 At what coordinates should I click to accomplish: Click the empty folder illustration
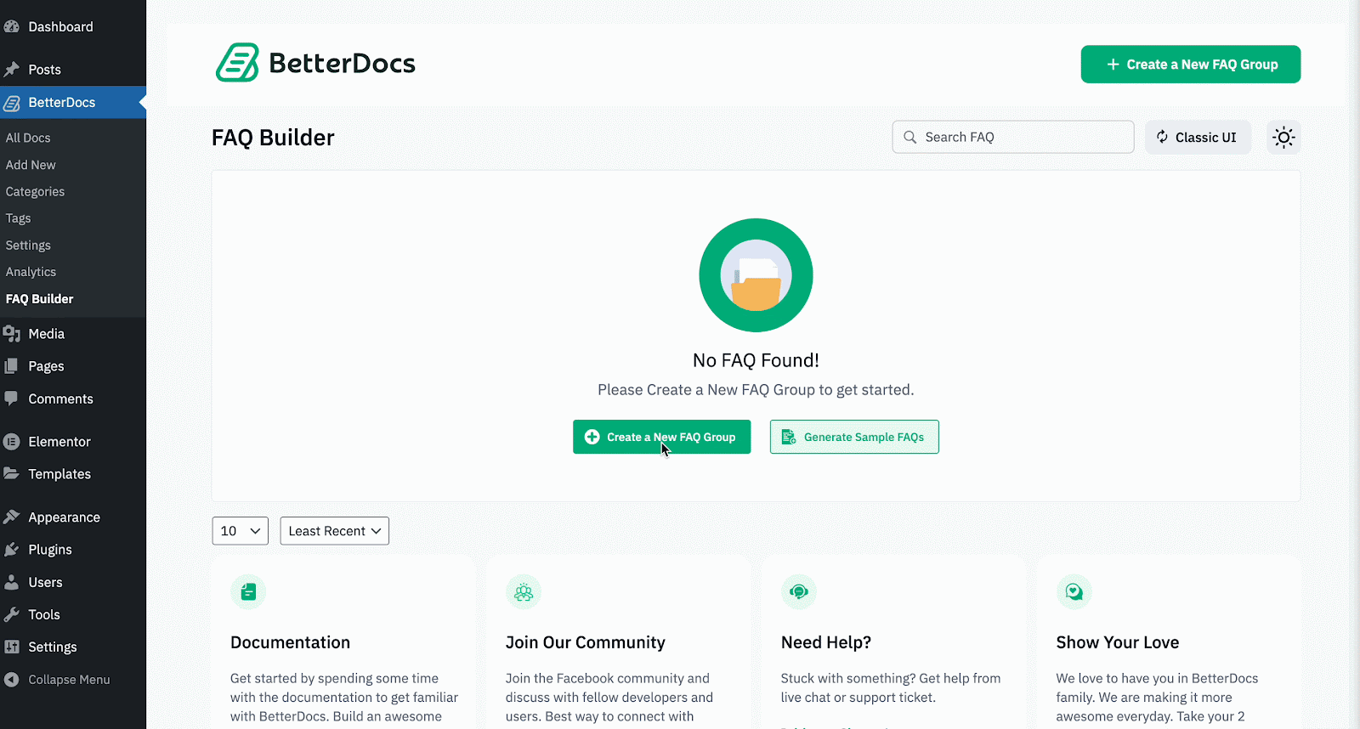[x=756, y=275]
